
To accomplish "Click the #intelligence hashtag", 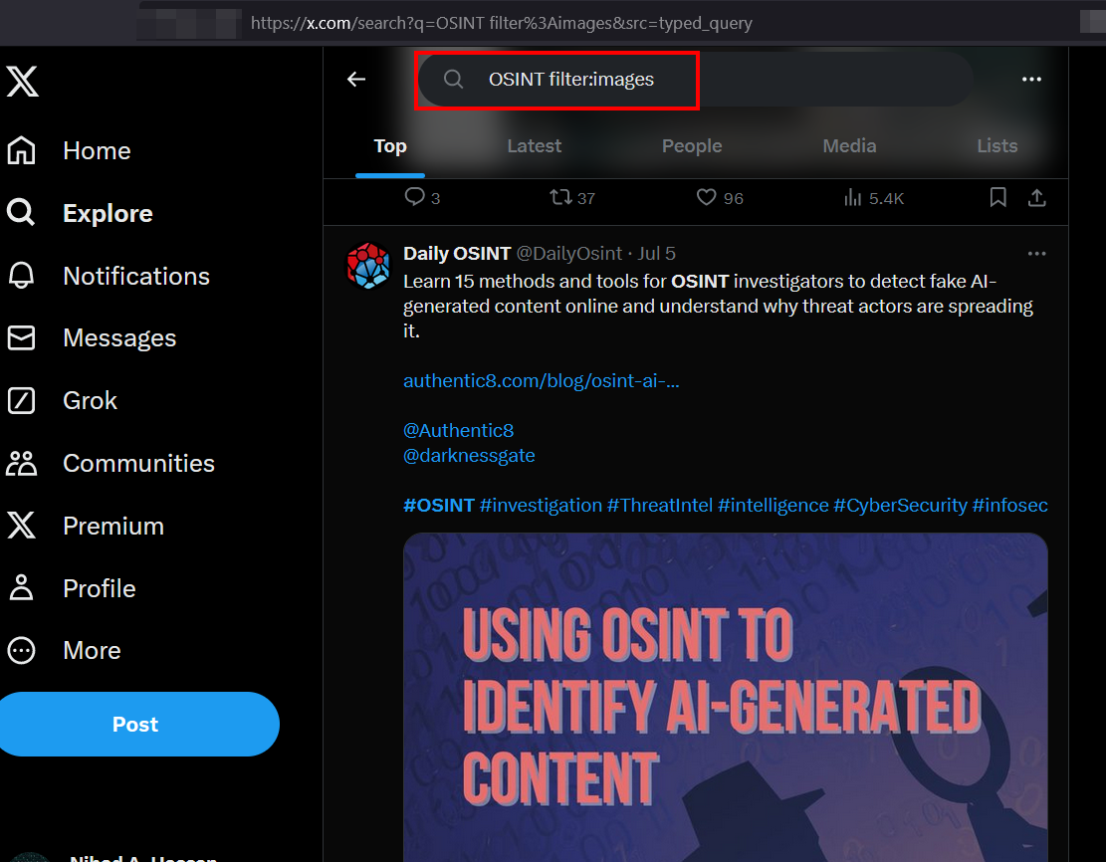I will 774,505.
